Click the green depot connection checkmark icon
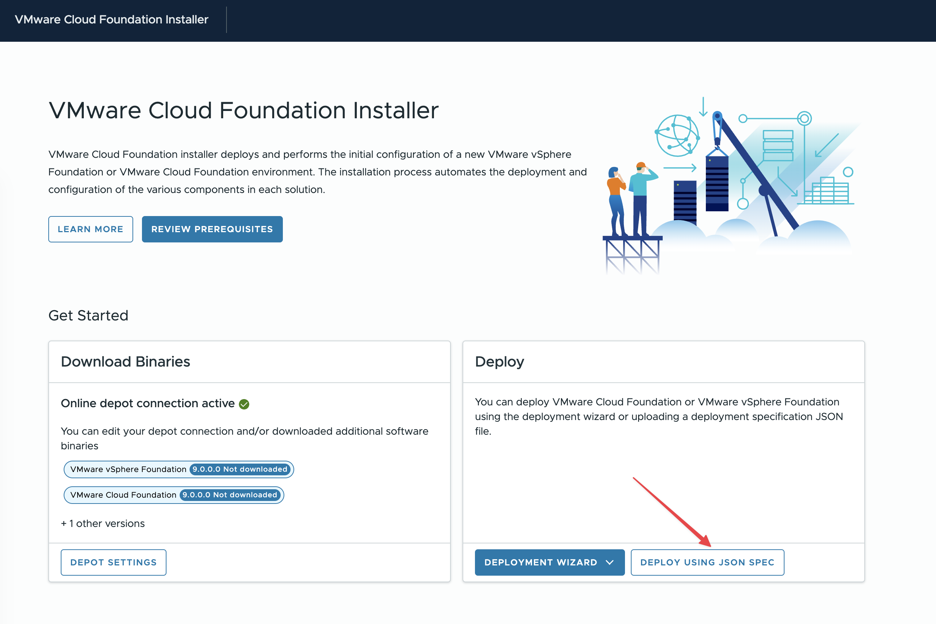Viewport: 936px width, 624px height. pos(244,404)
